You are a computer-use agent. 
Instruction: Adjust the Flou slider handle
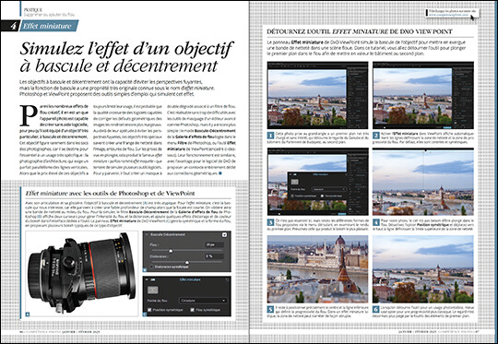tap(171, 251)
